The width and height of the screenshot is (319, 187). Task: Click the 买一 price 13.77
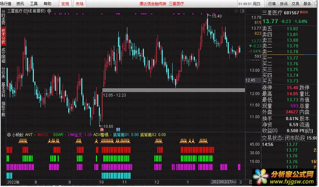click(292, 58)
